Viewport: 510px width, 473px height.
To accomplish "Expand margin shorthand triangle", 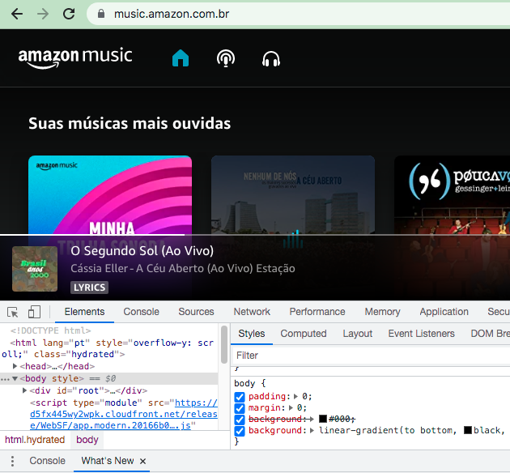I will [291, 408].
